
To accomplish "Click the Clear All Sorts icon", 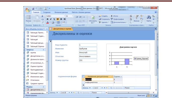I will [131, 22].
